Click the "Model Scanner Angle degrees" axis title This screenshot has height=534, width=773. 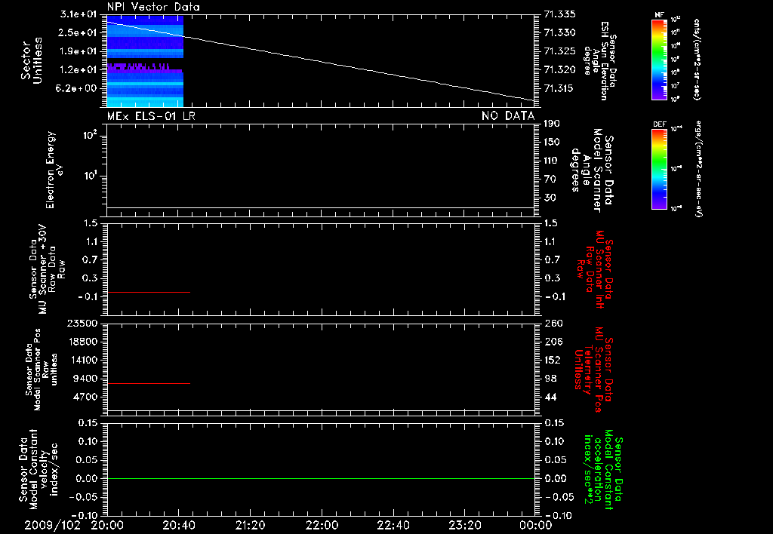pyautogui.click(x=592, y=170)
